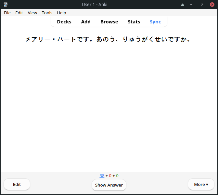View the Stats page
This screenshot has width=218, height=195.
coord(134,22)
